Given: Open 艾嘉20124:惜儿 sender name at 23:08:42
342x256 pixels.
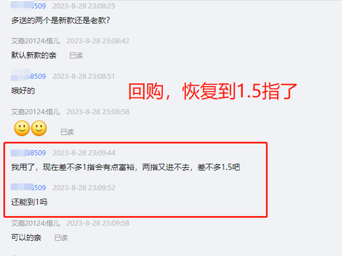Looking at the screenshot, I should 35,41.
